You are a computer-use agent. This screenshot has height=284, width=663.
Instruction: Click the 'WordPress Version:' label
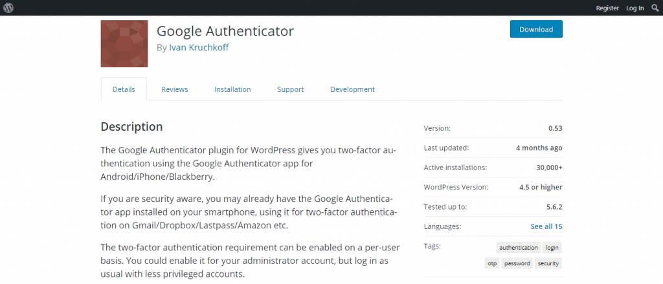pyautogui.click(x=456, y=187)
